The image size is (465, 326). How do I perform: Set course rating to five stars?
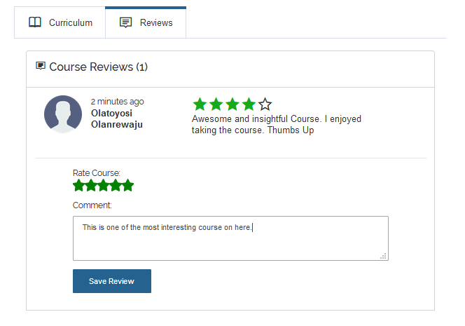point(128,185)
